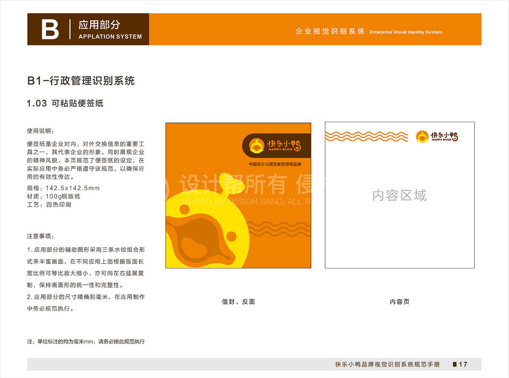This screenshot has width=509, height=378.
Task: Click the page number 17
Action: pyautogui.click(x=463, y=364)
